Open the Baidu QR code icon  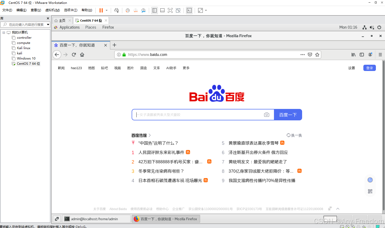[370, 191]
